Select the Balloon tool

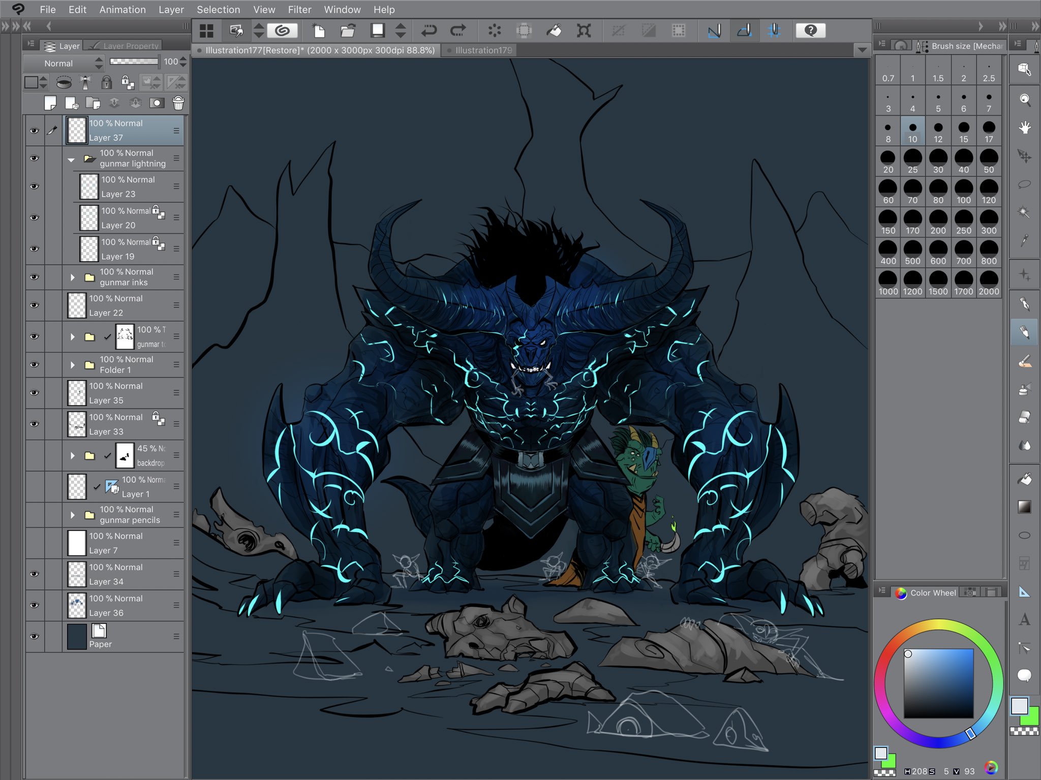click(1025, 675)
